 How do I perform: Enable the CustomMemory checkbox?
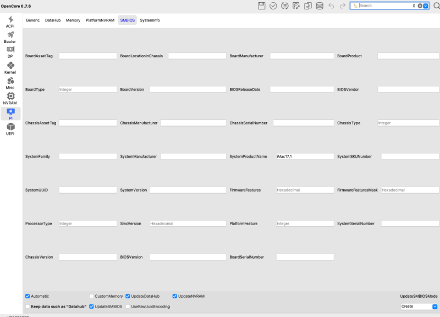click(x=91, y=296)
